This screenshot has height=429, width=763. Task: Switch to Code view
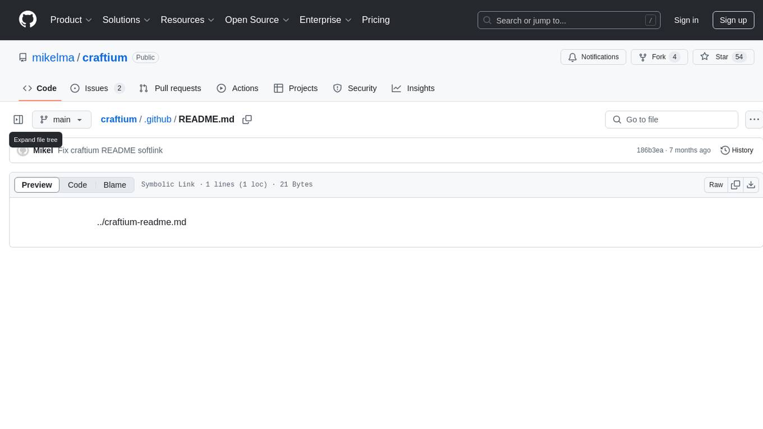[77, 185]
